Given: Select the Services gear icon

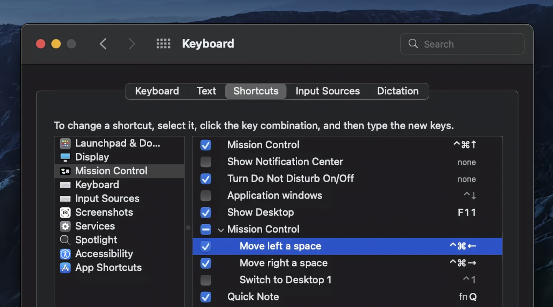Looking at the screenshot, I should [x=65, y=226].
